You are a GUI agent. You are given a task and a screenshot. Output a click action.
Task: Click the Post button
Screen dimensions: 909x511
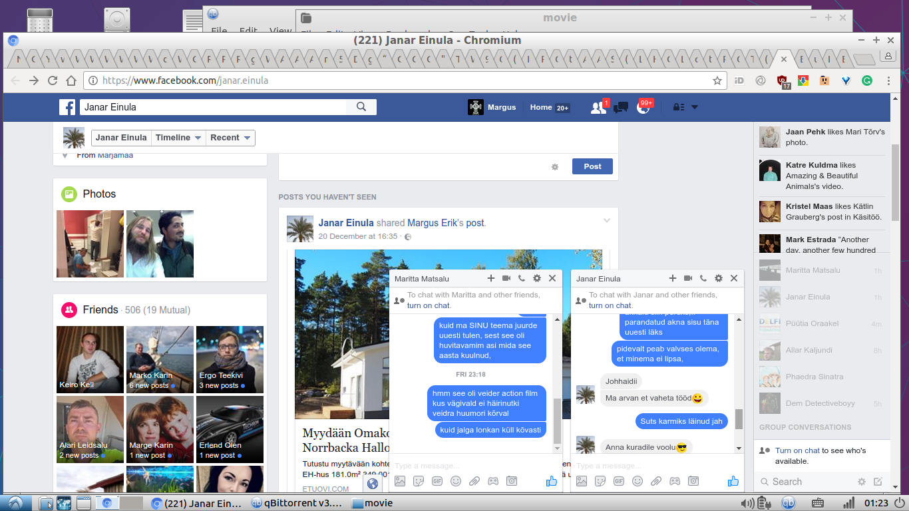pyautogui.click(x=592, y=166)
